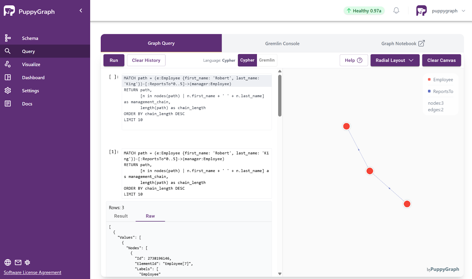Select the middle red Employee node
Viewport: 472px width, 279px height.
370,171
